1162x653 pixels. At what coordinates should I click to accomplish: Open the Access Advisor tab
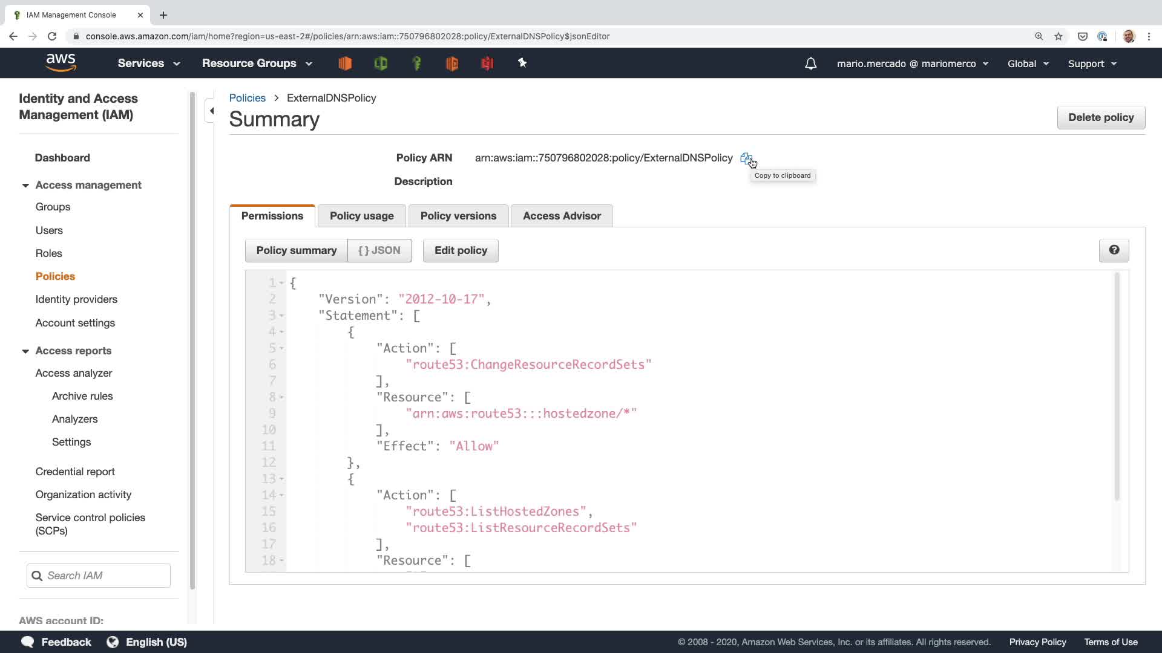tap(561, 216)
